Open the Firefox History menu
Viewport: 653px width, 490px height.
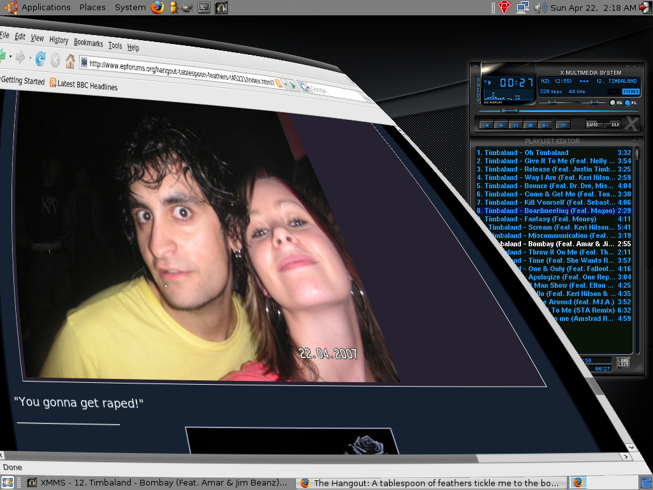59,40
